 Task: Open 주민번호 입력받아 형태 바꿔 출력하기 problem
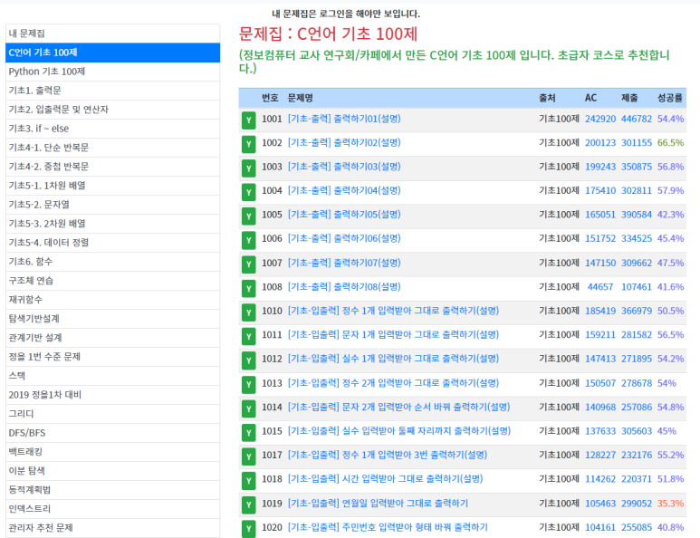click(x=388, y=527)
